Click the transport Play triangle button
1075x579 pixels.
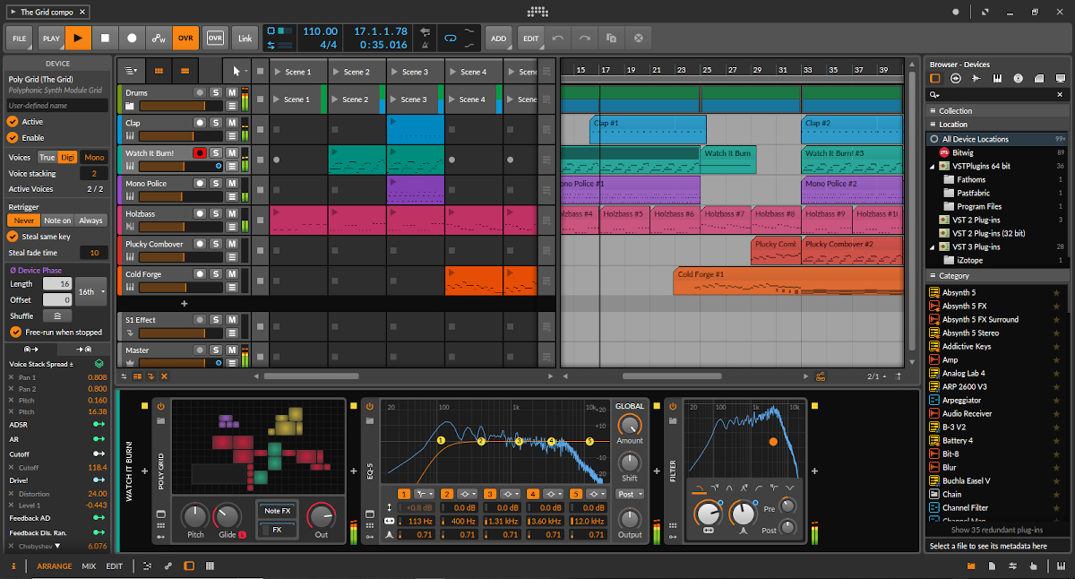[79, 39]
